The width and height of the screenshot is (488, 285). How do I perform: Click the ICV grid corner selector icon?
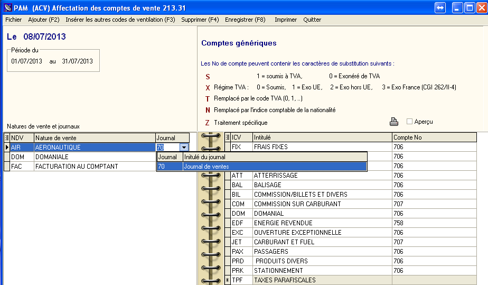[x=228, y=137]
